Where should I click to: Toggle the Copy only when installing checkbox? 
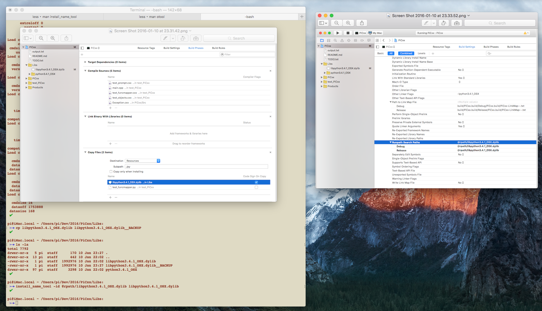point(111,172)
